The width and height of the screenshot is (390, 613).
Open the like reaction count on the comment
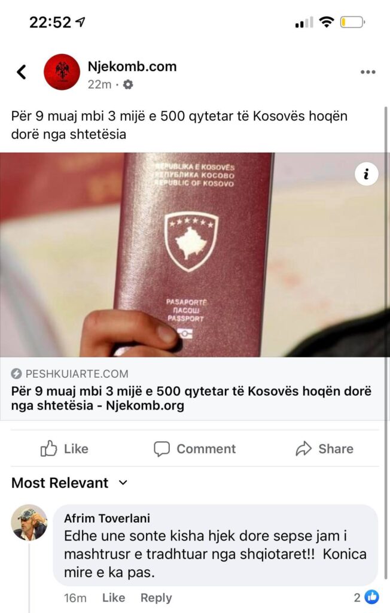(x=366, y=597)
